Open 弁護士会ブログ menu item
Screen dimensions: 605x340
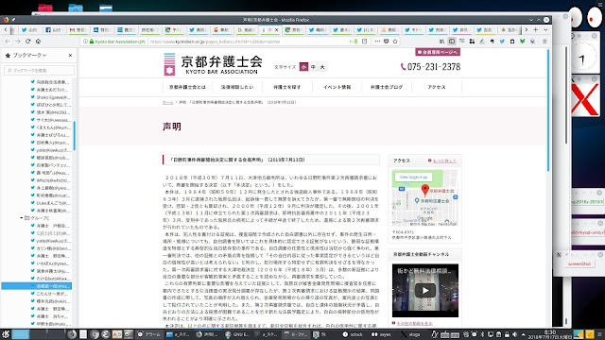click(x=387, y=87)
